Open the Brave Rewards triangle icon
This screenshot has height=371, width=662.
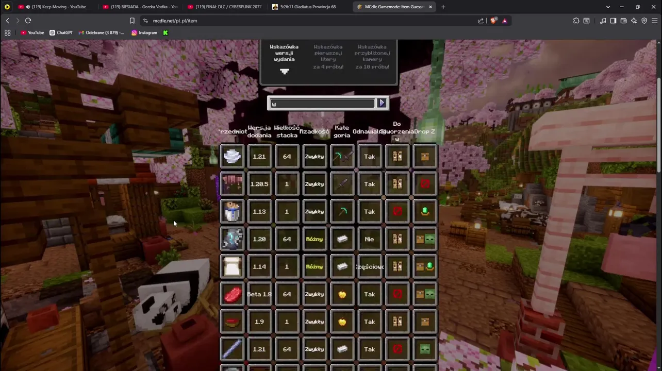point(504,21)
